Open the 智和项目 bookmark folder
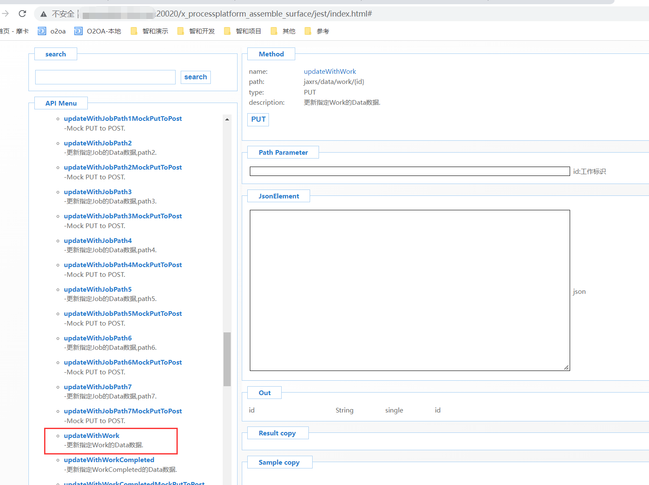The height and width of the screenshot is (485, 649). pos(243,31)
